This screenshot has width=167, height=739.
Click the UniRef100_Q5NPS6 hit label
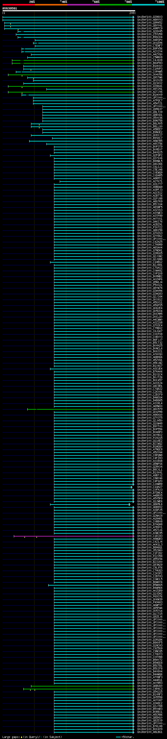point(150,464)
